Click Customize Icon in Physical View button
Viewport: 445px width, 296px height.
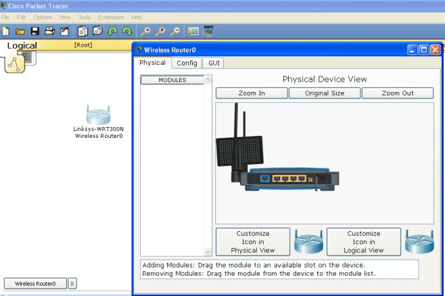[253, 242]
